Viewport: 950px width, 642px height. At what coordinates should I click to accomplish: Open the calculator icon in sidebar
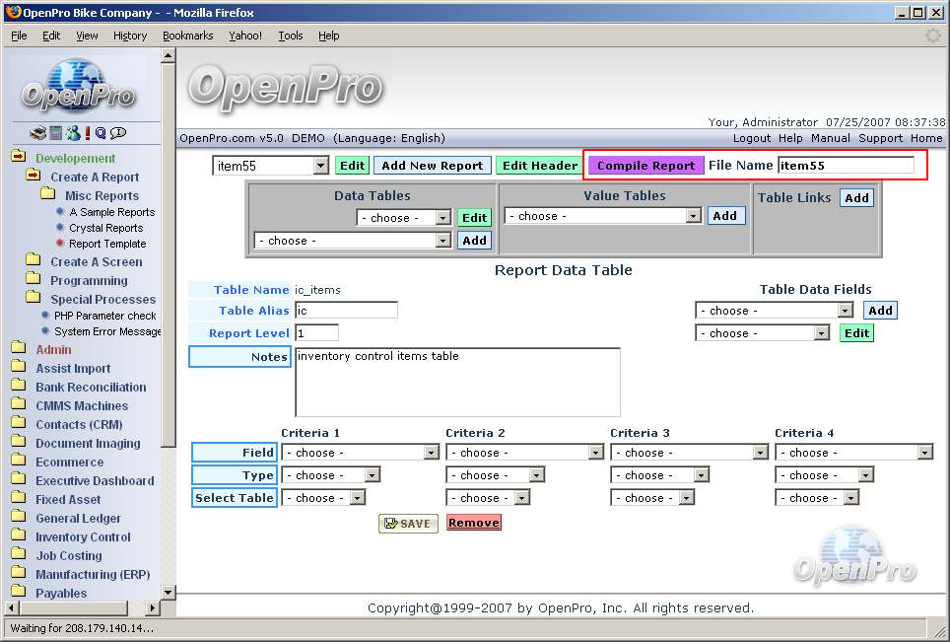pos(56,133)
